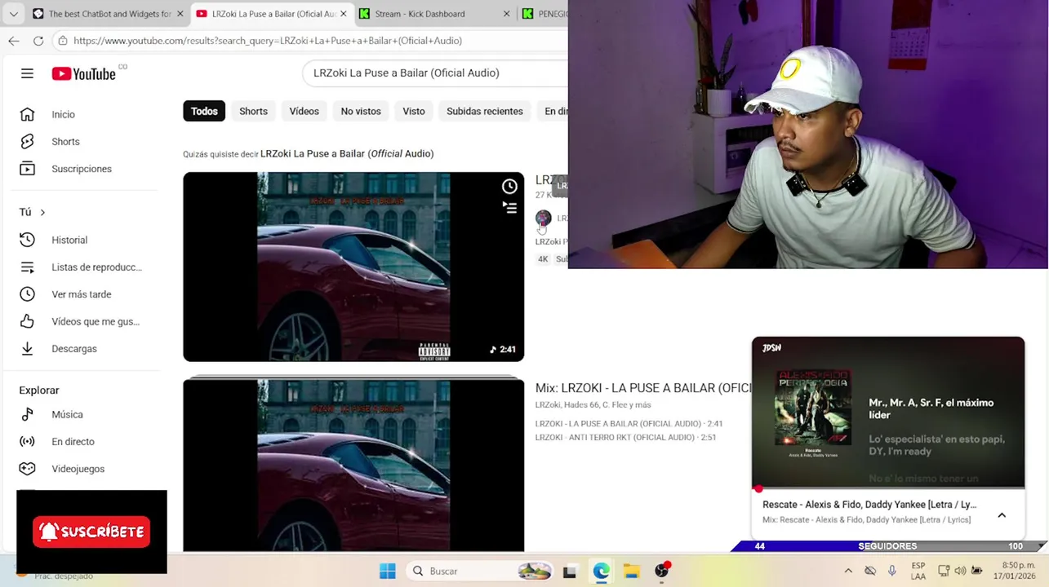Play the first La Puse a Bailar thumbnail
This screenshot has width=1049, height=587.
tap(353, 267)
